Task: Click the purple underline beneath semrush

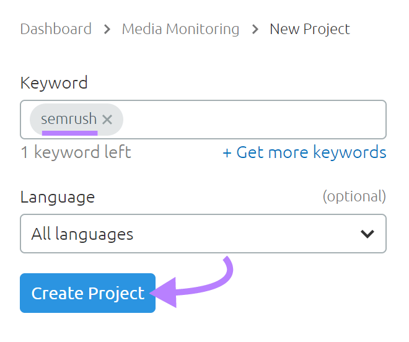Action: [x=69, y=131]
